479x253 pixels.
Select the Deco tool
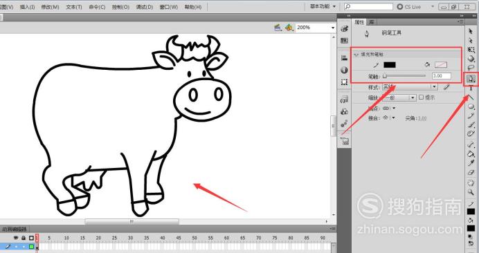(471, 133)
